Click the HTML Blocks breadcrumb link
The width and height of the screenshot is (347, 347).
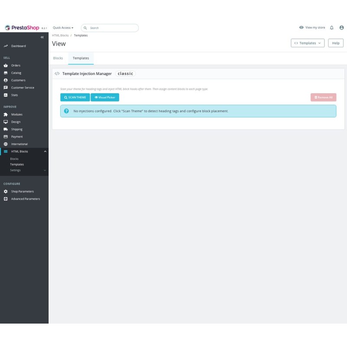pos(60,36)
